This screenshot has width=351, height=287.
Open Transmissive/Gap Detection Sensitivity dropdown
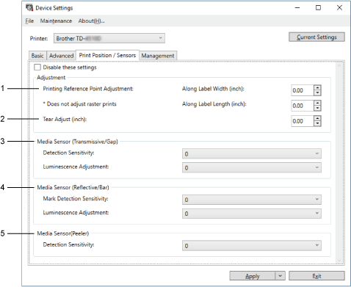252,154
